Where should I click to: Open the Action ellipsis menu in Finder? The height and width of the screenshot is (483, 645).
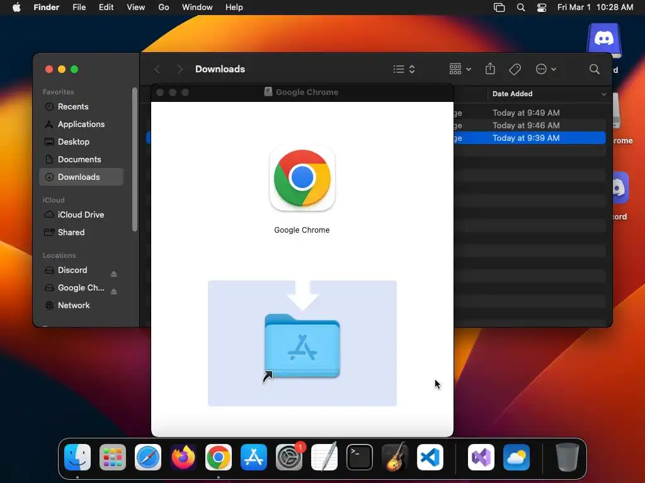point(546,69)
